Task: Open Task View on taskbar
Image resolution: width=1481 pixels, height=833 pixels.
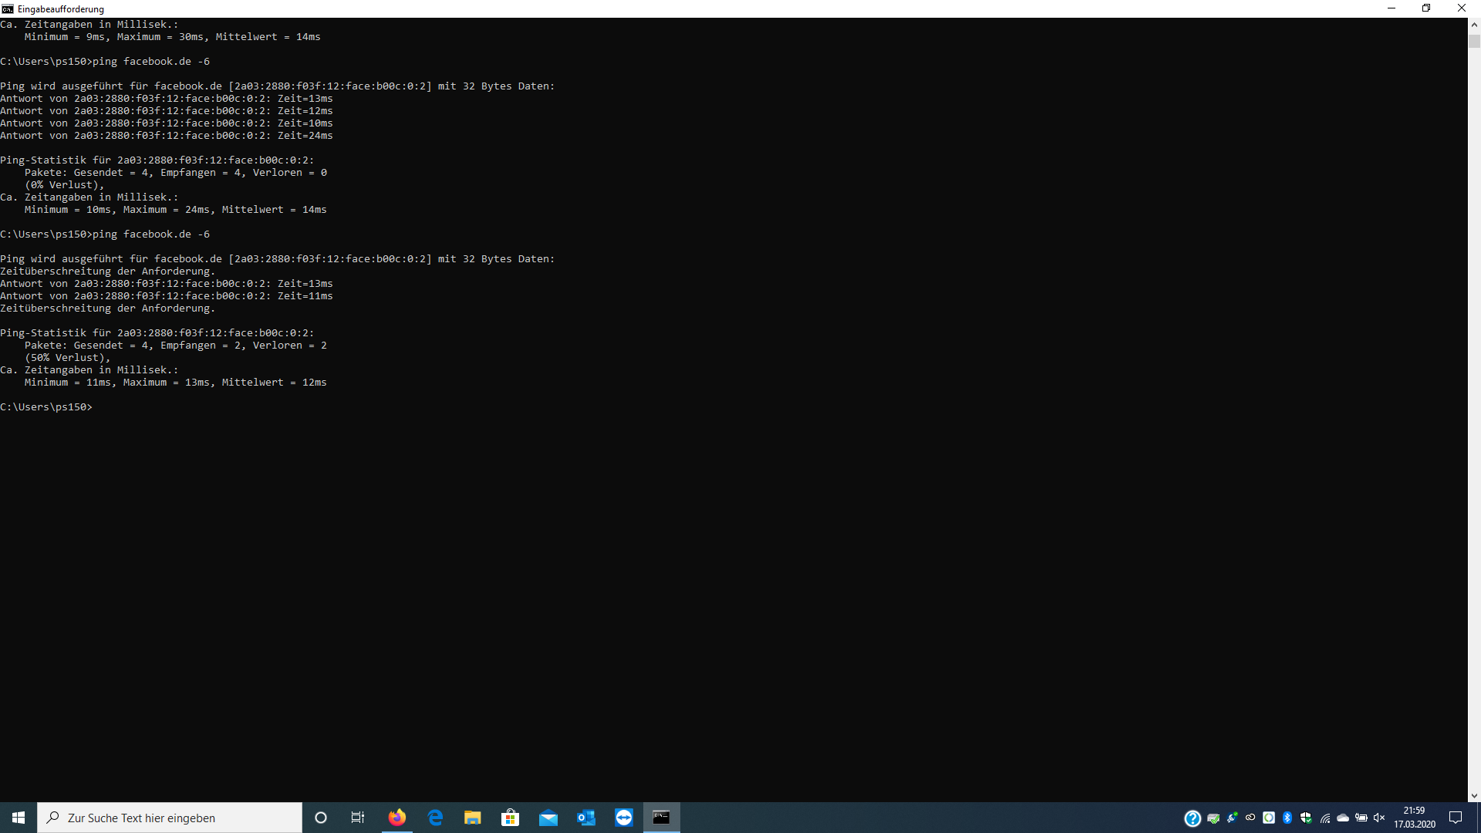Action: click(358, 818)
